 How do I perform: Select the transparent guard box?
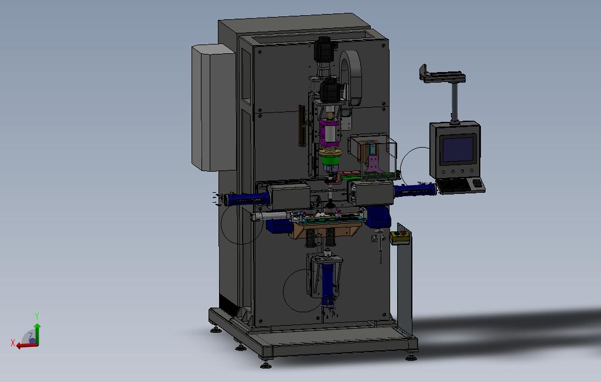[374, 158]
